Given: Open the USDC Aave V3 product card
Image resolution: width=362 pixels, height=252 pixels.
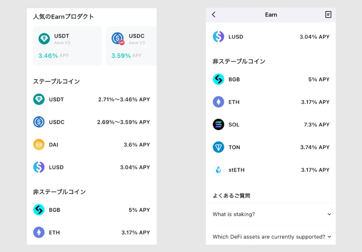Looking at the screenshot, I should click(x=131, y=45).
